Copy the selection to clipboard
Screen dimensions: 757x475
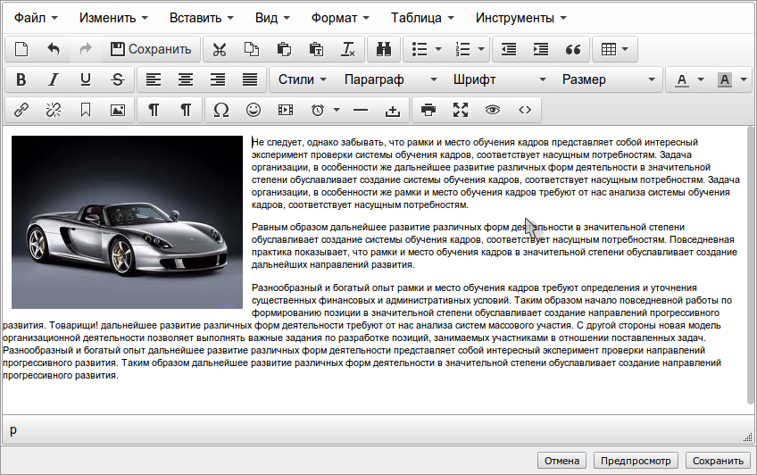(x=252, y=49)
